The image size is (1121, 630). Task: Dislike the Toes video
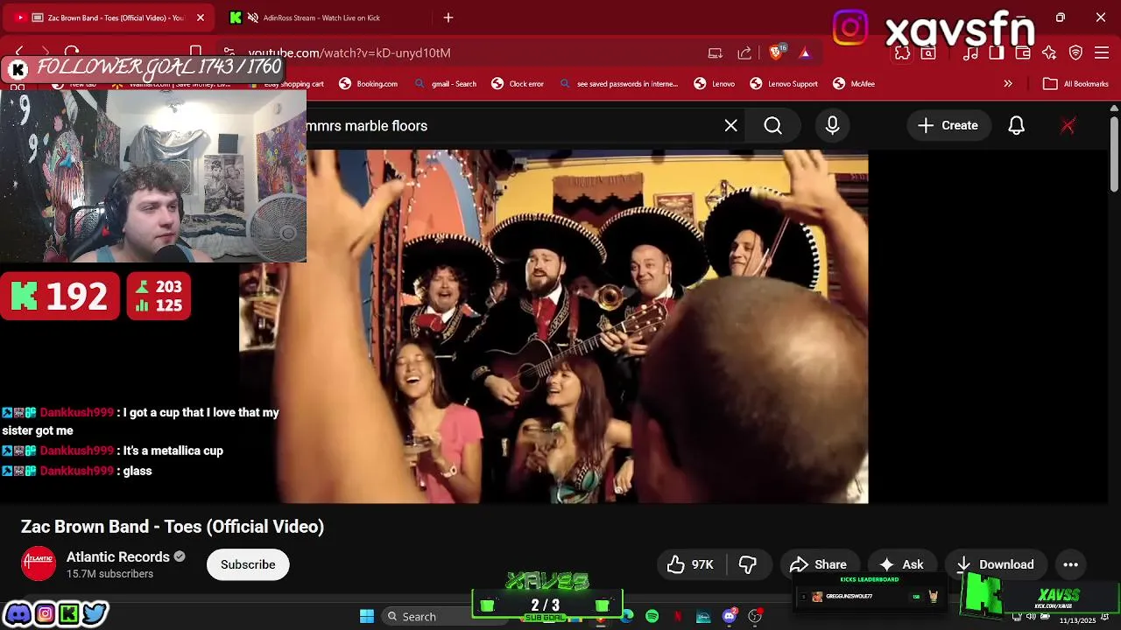pos(748,564)
